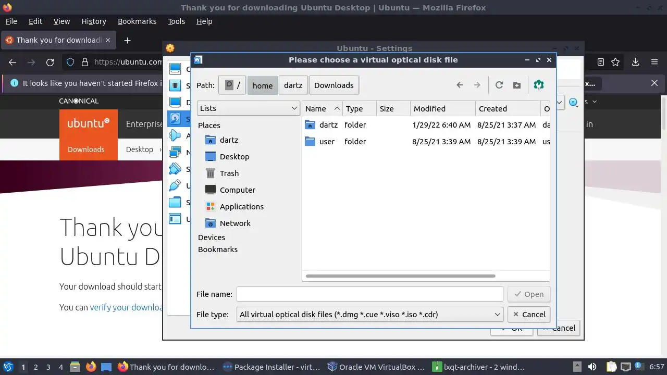The width and height of the screenshot is (667, 375).
Task: Open the Firefox File menu
Action: [11, 21]
